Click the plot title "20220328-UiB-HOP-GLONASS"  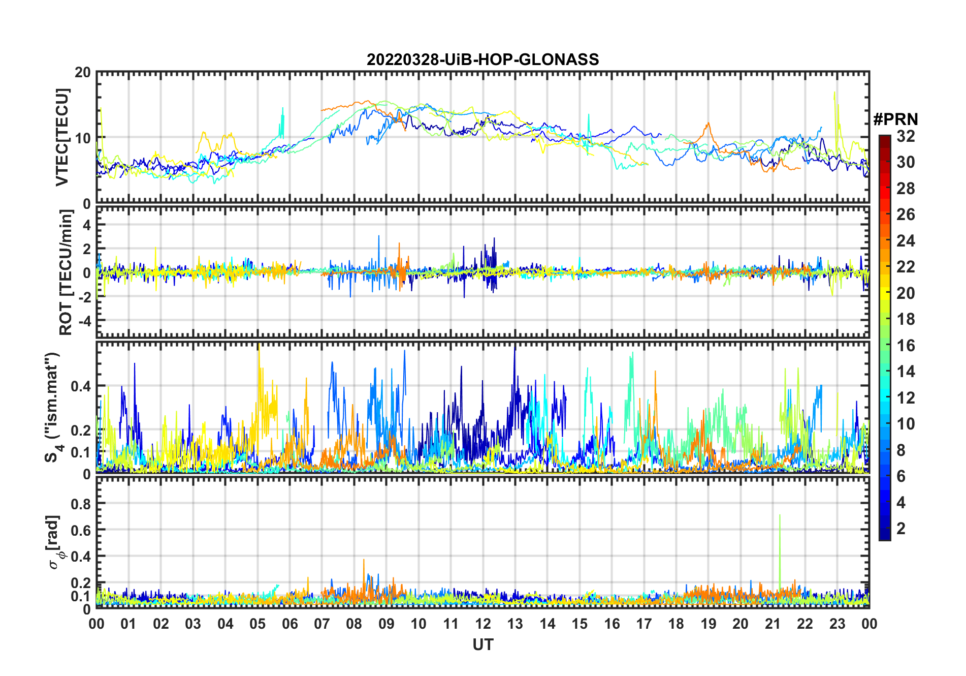coord(482,59)
